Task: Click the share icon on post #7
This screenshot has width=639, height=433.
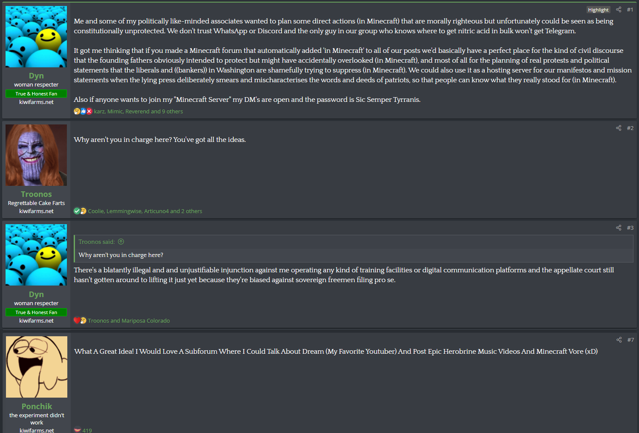Action: (x=619, y=340)
